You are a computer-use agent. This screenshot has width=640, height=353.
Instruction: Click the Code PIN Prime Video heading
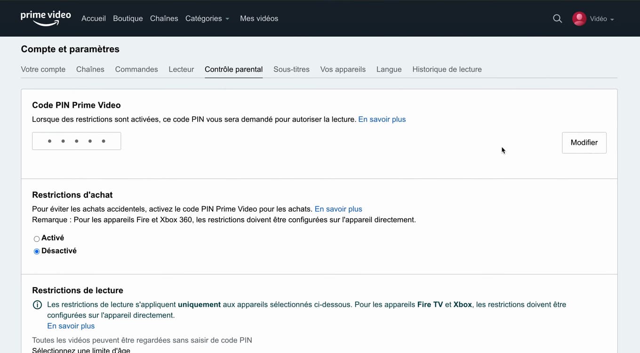[x=76, y=105]
